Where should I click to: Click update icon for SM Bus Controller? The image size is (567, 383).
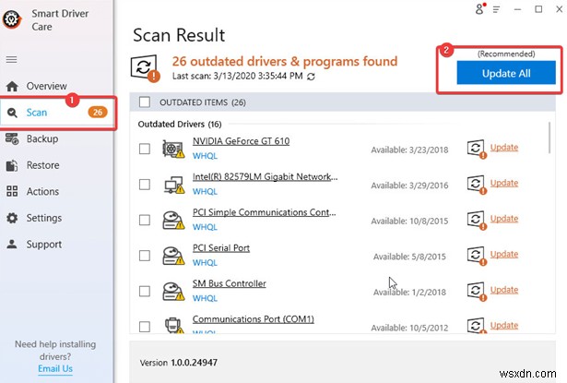[x=477, y=292]
